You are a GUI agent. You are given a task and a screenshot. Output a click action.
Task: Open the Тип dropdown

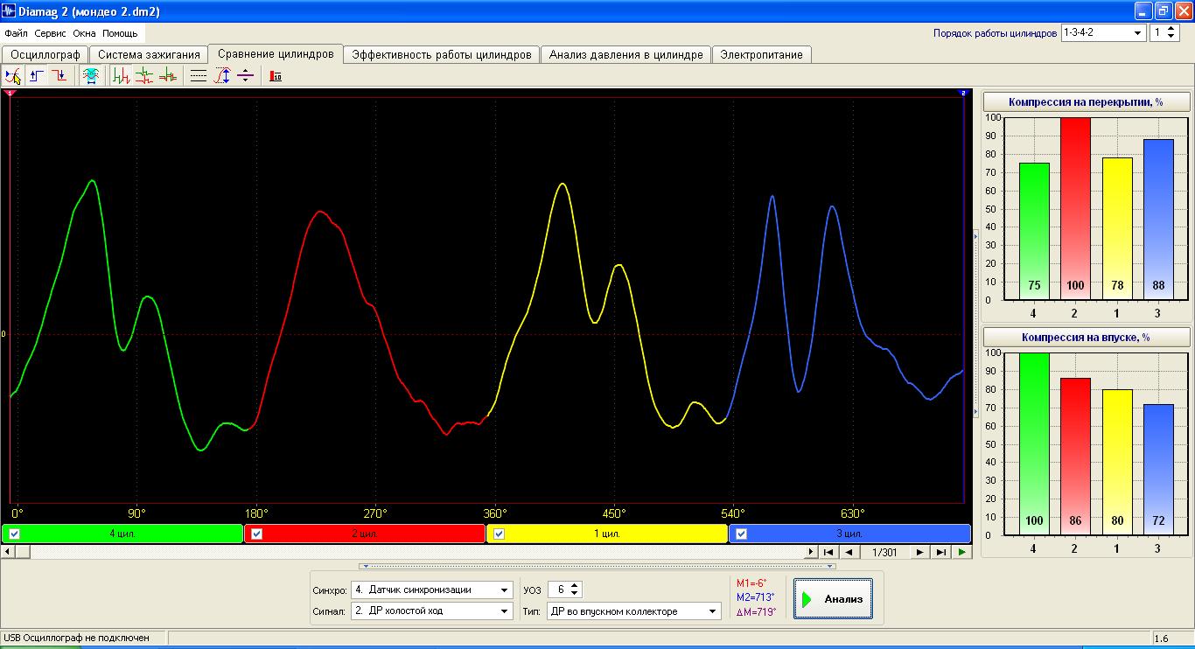[x=713, y=611]
